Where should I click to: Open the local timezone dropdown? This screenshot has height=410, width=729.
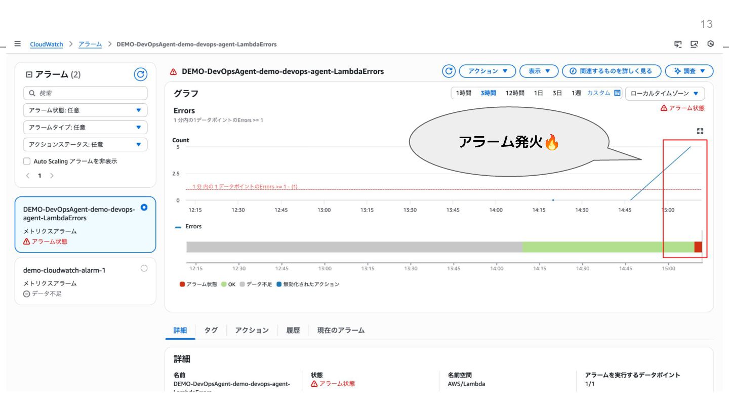tap(665, 93)
